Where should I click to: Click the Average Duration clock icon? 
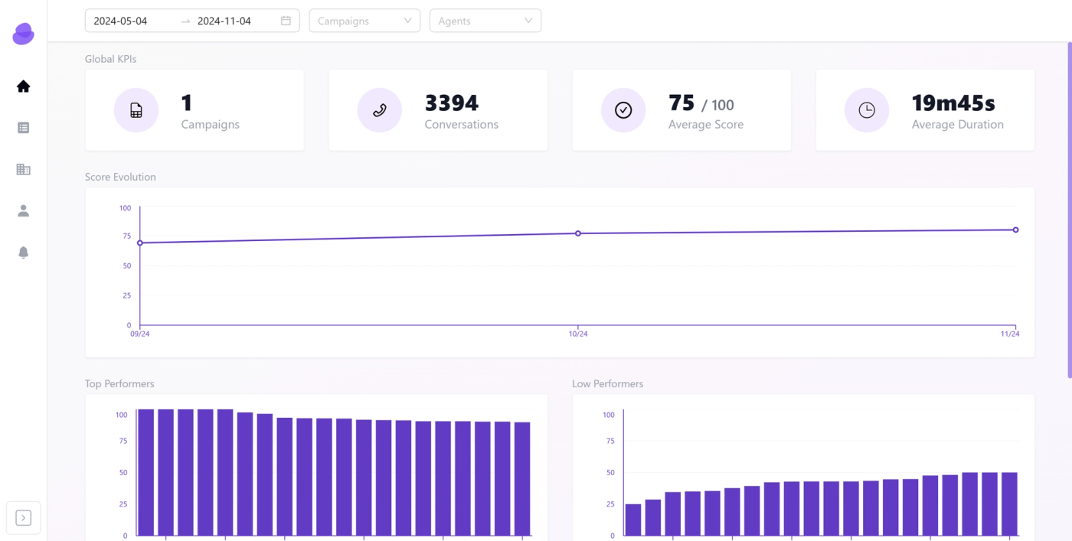[867, 110]
